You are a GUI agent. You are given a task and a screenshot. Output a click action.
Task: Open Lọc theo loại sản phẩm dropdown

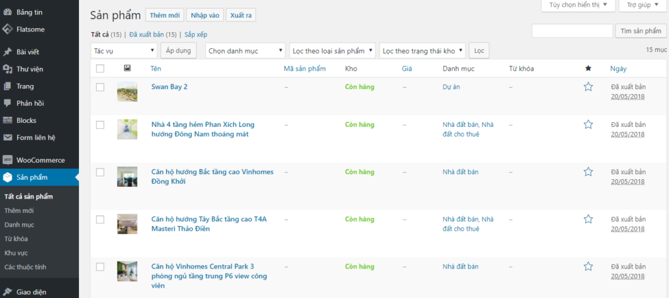point(333,50)
